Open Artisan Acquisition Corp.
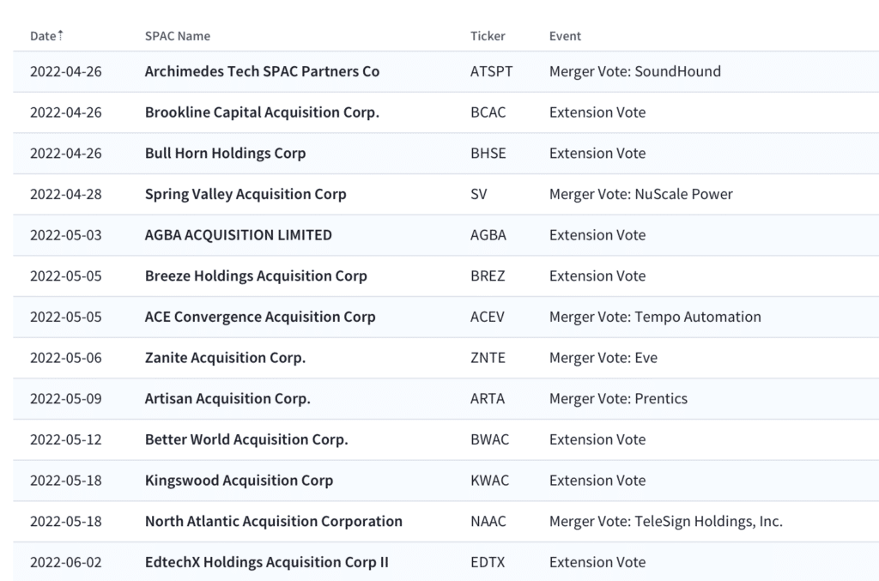 click(x=227, y=399)
